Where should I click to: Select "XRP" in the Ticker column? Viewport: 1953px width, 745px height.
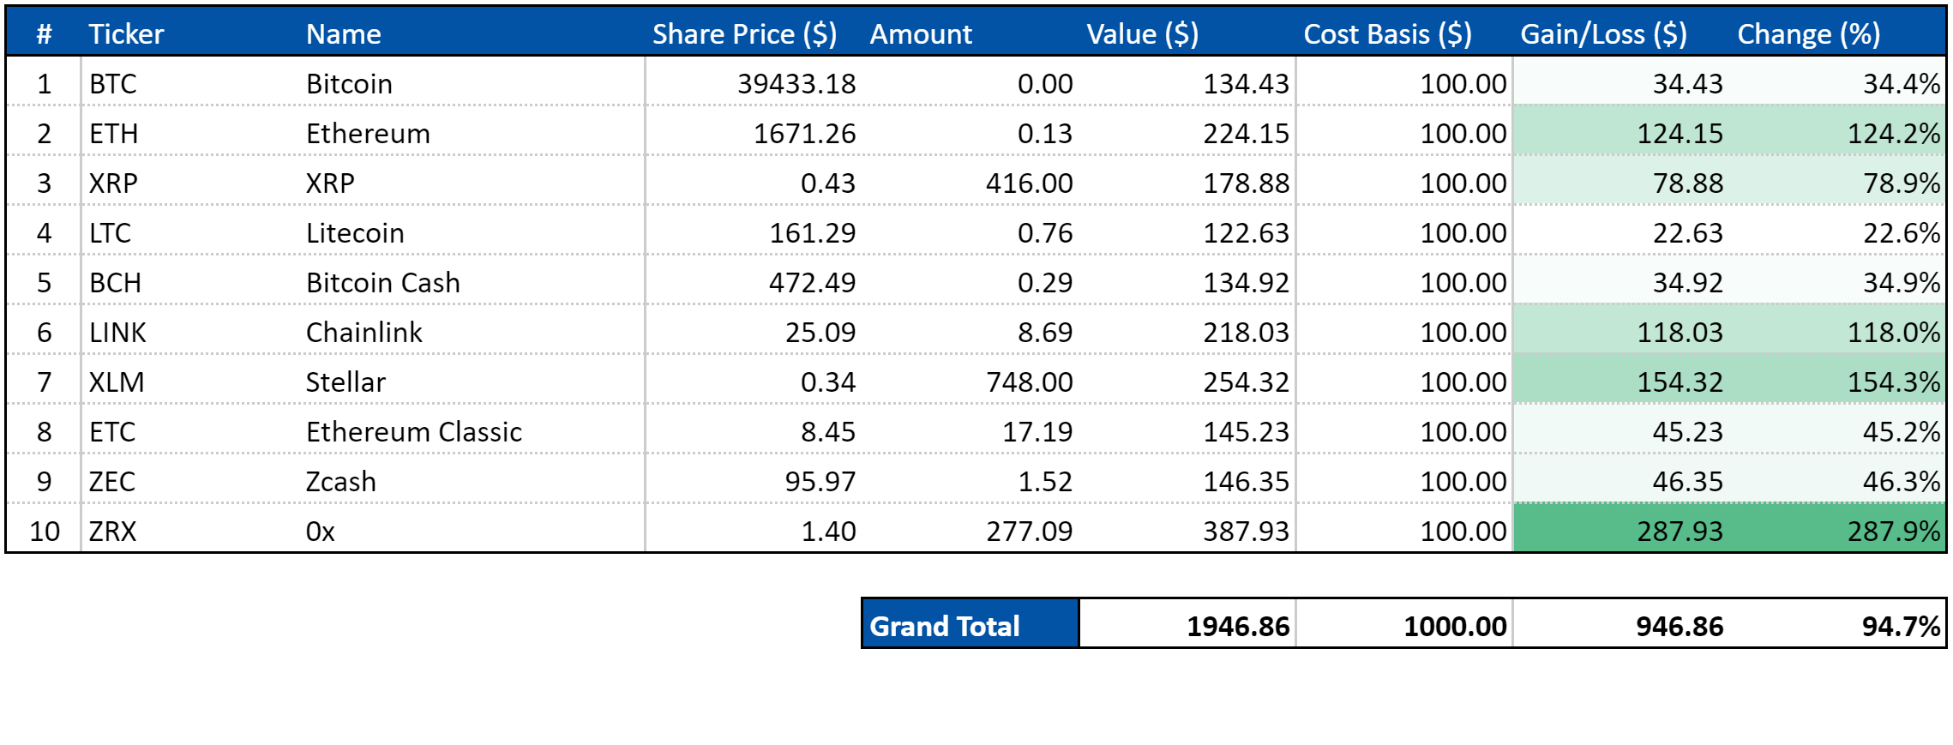(x=114, y=183)
